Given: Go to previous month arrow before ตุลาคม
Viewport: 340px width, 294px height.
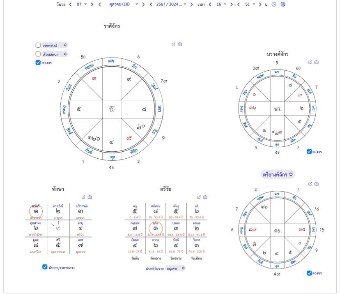Looking at the screenshot, I should [99, 5].
